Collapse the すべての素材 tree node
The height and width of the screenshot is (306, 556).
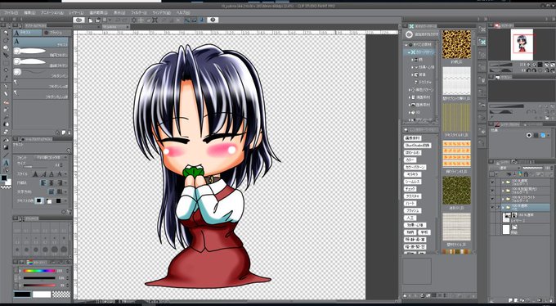(406, 45)
